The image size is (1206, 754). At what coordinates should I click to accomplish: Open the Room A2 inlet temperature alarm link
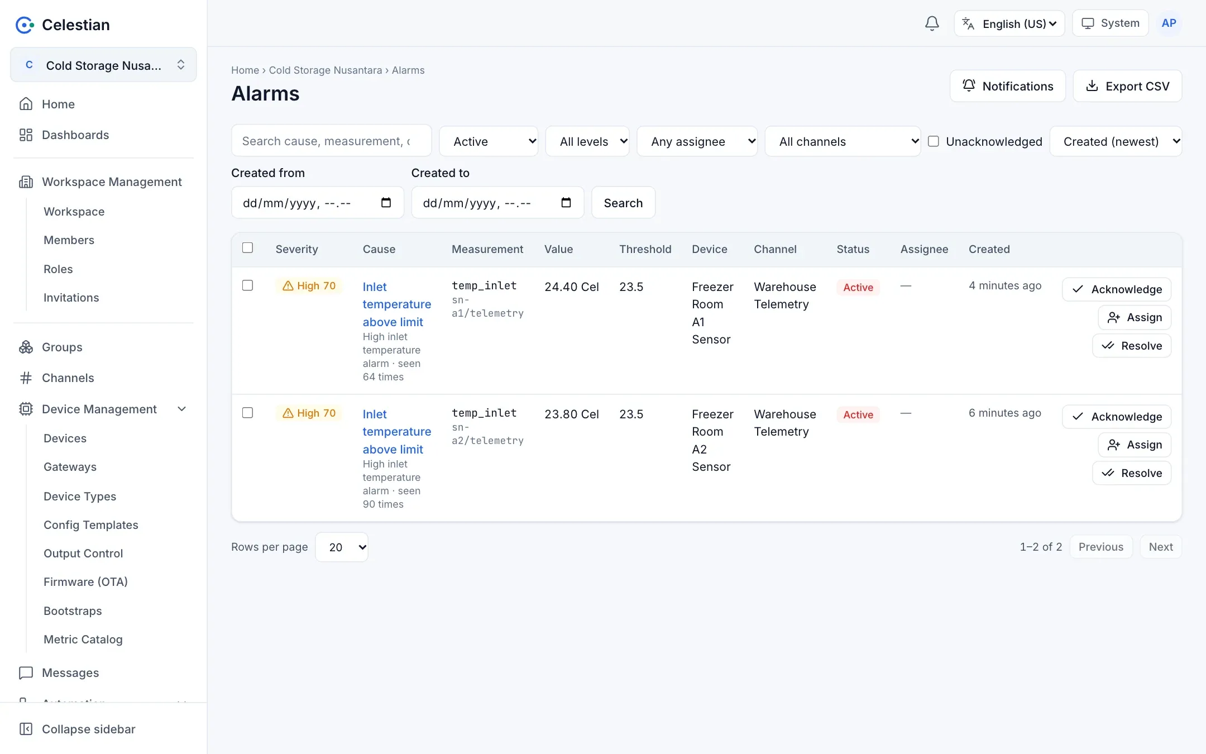pos(396,431)
